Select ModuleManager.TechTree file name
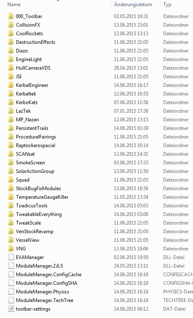Screen dimensions: 193x318 pos(45,300)
